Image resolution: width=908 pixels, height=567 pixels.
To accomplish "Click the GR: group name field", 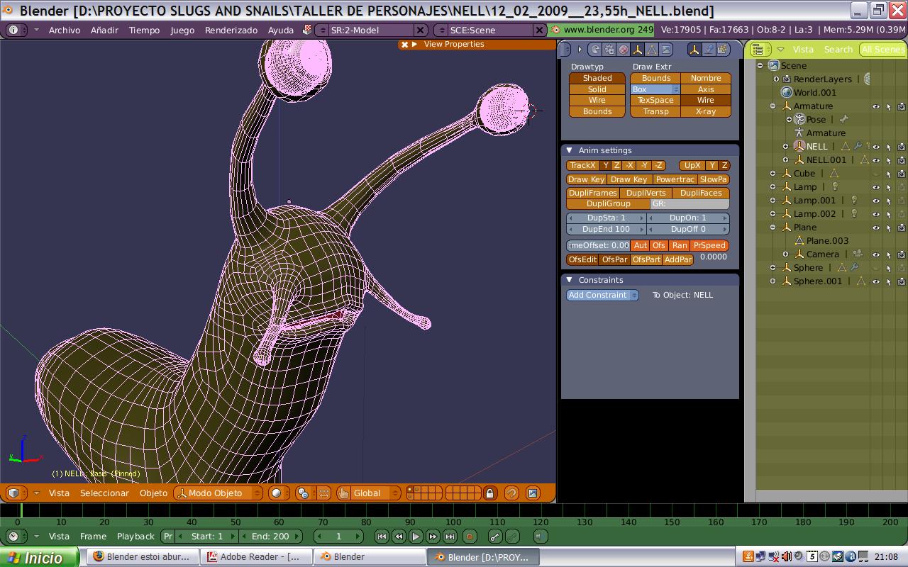I will [x=690, y=204].
